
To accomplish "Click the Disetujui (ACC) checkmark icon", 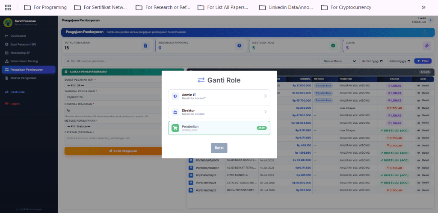I will 333,46.
